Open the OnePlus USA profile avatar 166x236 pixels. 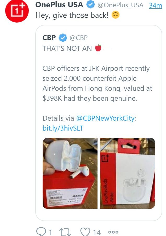tap(17, 11)
